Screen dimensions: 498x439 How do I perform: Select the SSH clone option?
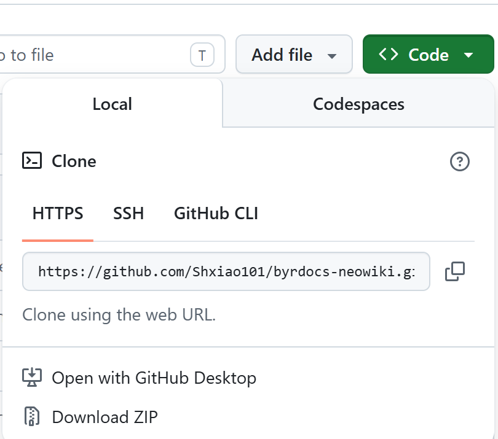pos(128,213)
